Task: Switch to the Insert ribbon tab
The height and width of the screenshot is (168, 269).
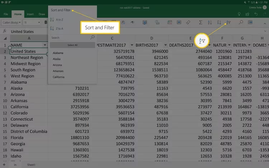Action: [x=30, y=14]
